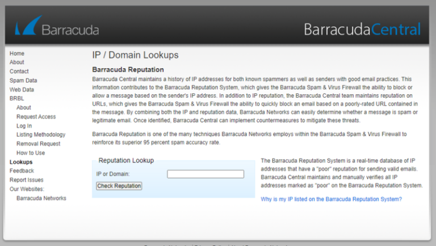Click Report Issues in sidebar
Screen dimensions: 436x246
(x=27, y=180)
